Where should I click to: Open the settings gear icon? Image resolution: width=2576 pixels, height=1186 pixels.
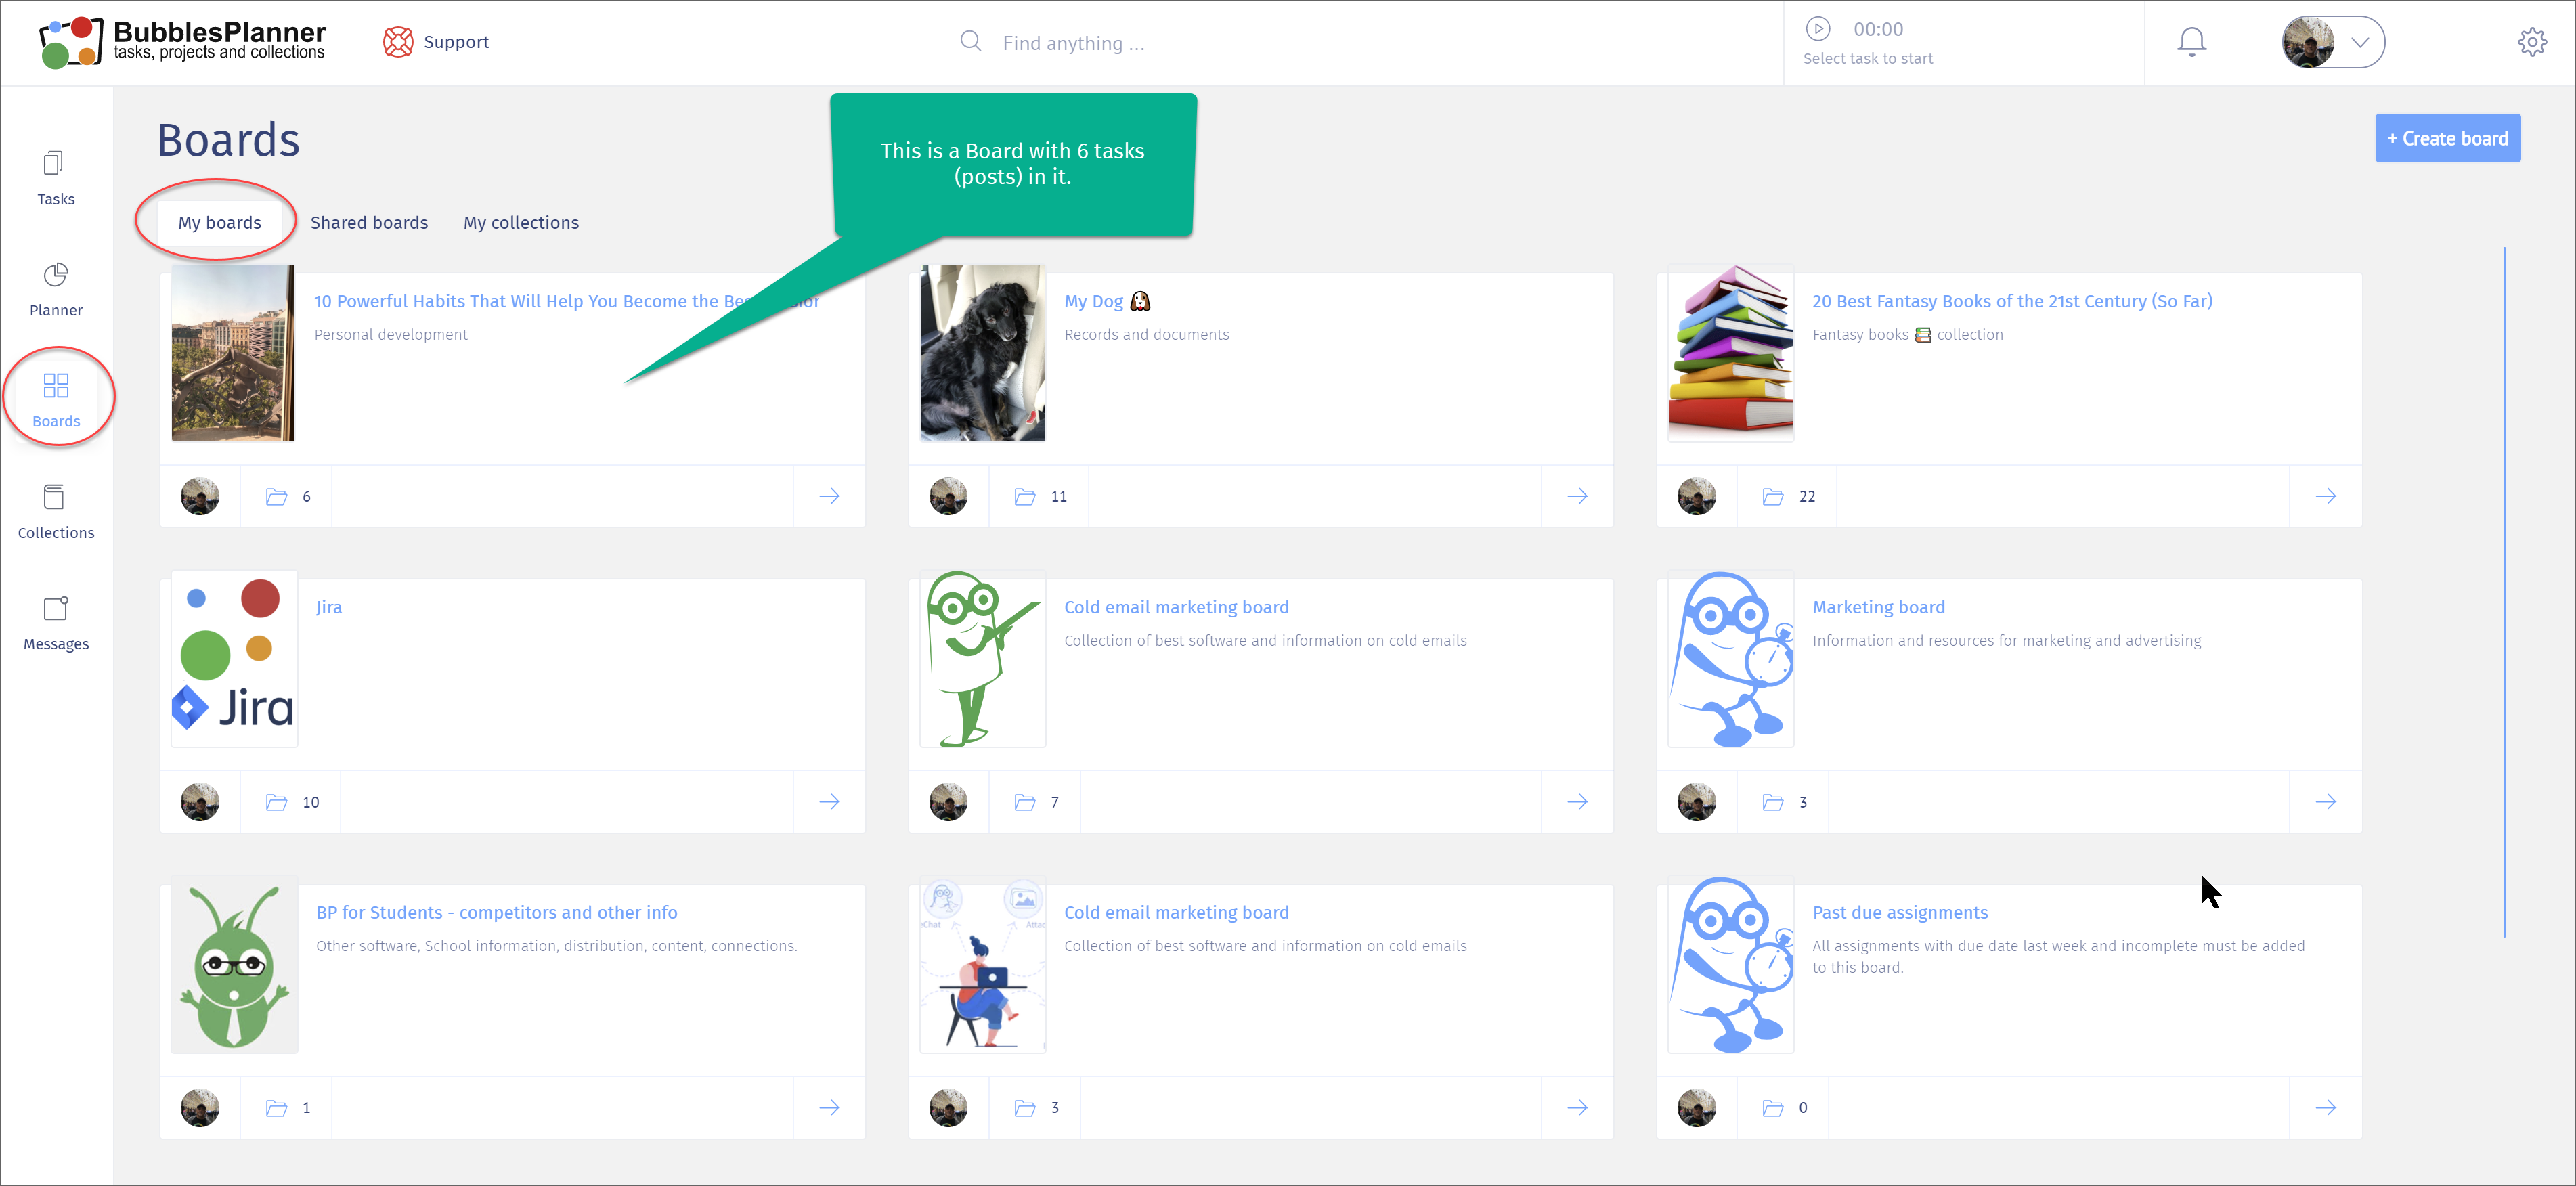click(x=2532, y=42)
